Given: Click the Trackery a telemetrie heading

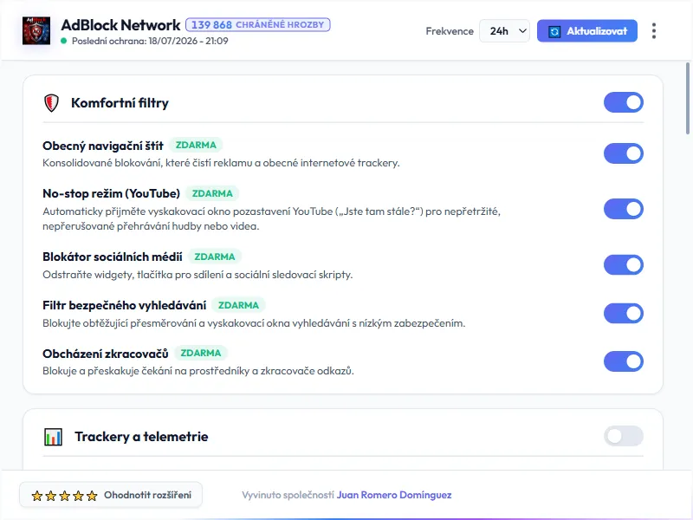Looking at the screenshot, I should coord(141,437).
